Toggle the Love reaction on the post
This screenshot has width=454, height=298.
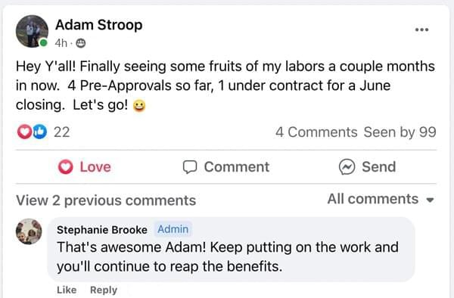85,167
